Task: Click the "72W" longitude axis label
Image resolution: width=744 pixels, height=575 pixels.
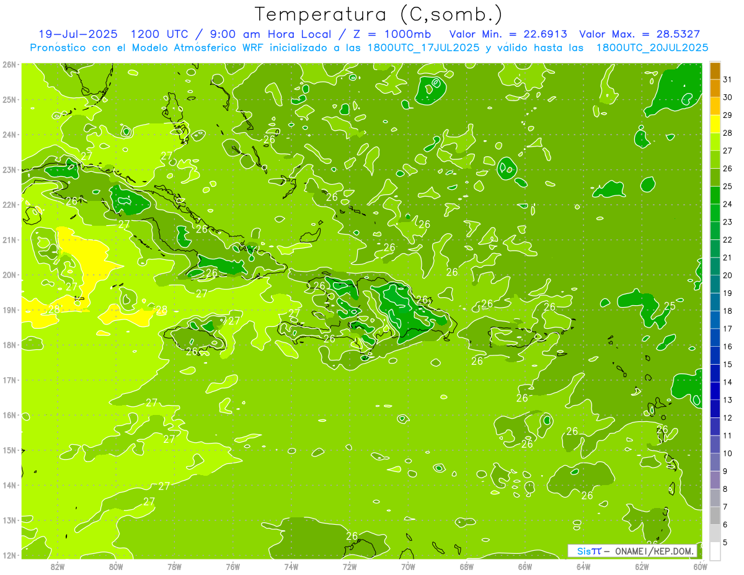Action: tap(350, 566)
